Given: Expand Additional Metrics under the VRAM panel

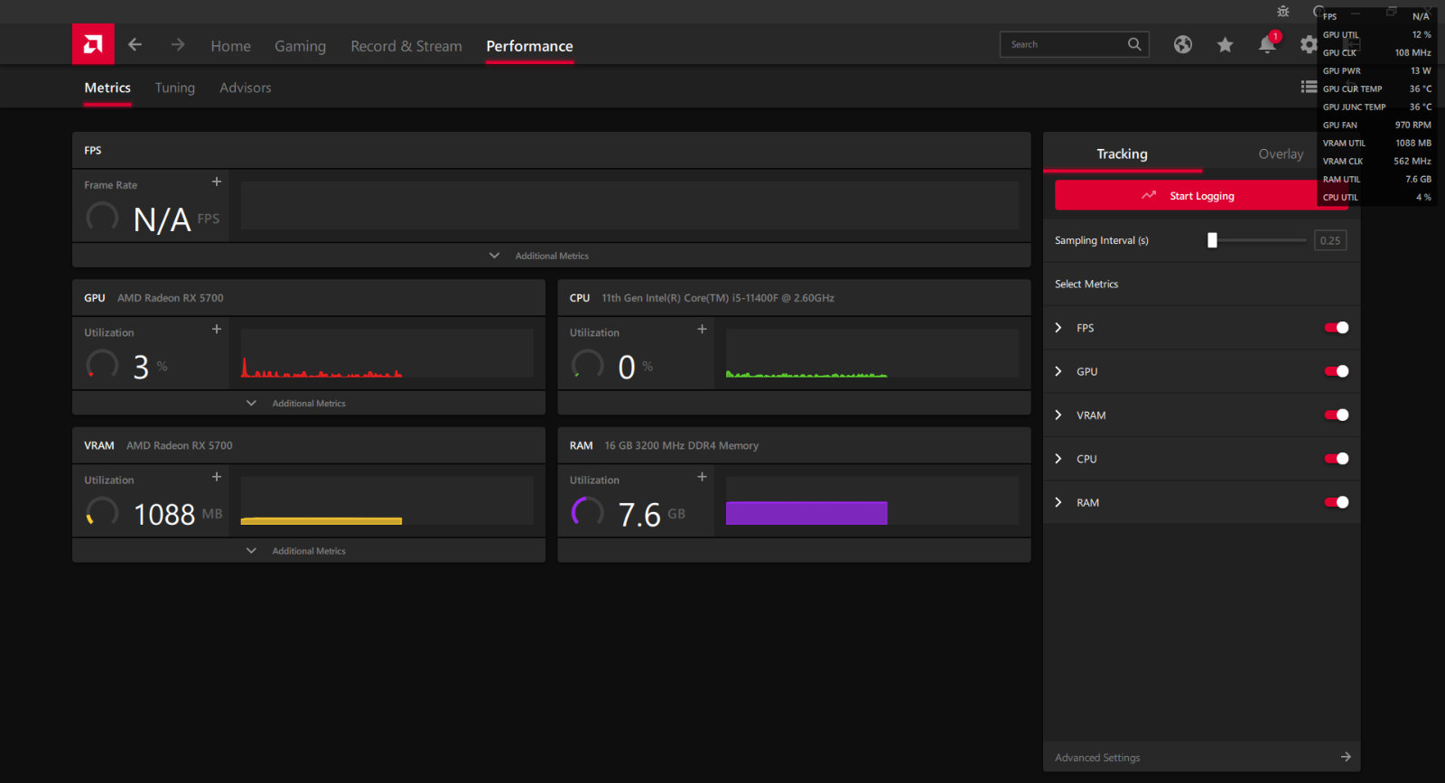Looking at the screenshot, I should point(309,551).
